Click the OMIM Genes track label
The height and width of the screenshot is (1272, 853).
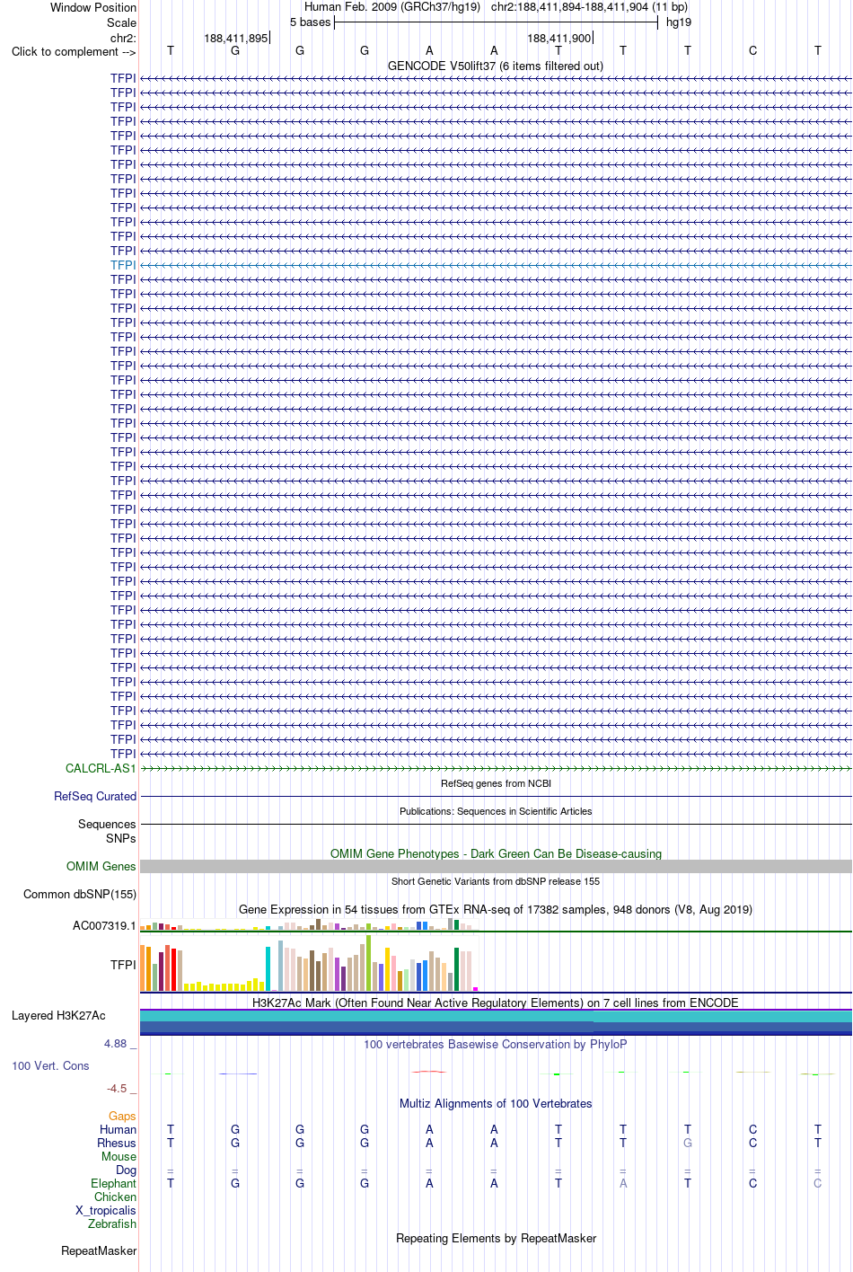click(101, 866)
